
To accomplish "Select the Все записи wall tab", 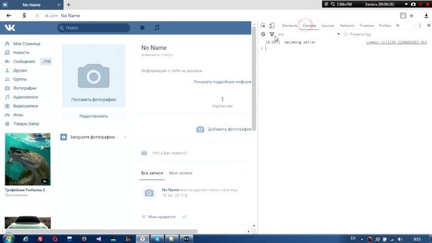I will point(152,173).
